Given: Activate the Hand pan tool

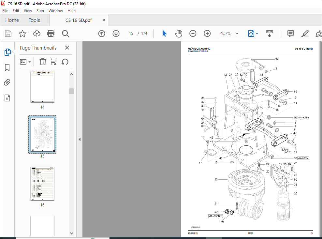Looking at the screenshot, I should (x=179, y=34).
